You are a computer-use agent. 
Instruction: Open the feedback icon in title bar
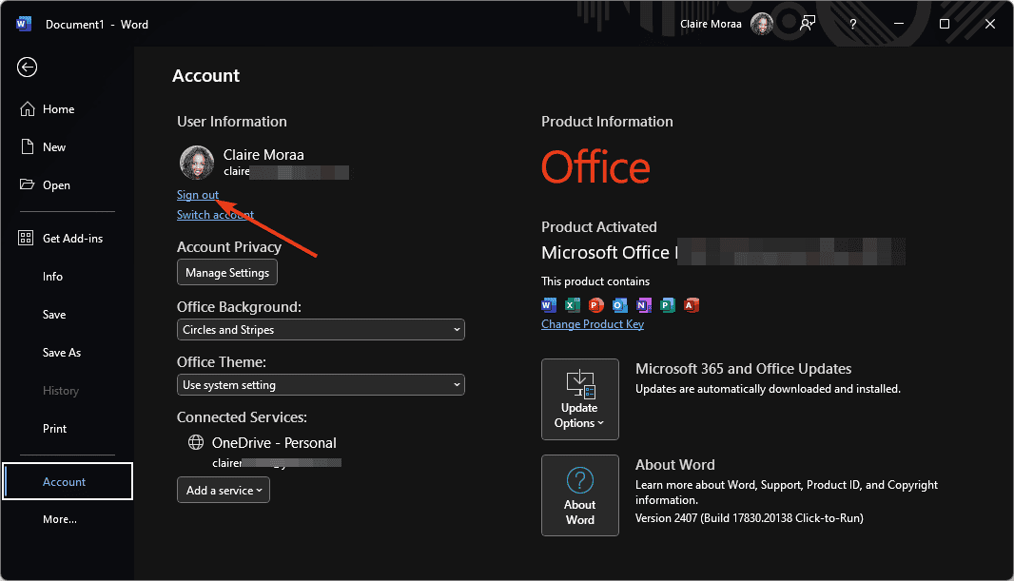tap(807, 24)
